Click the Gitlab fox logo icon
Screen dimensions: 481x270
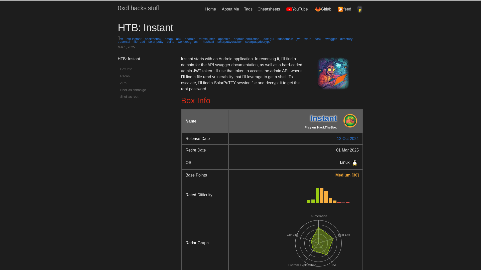point(318,9)
